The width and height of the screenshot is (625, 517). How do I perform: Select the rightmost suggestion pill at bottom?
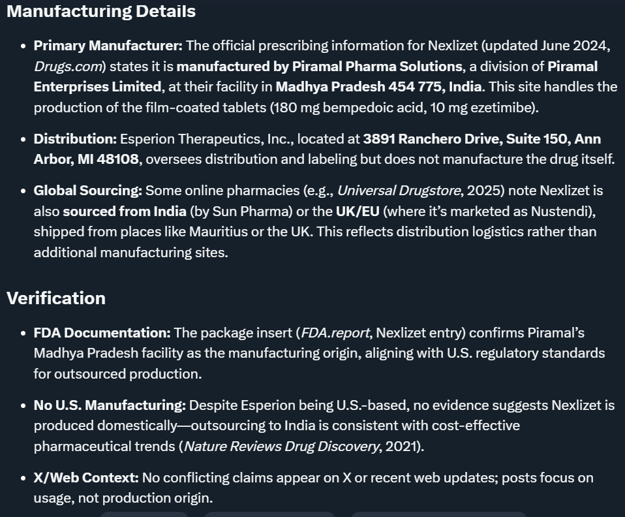click(x=439, y=514)
